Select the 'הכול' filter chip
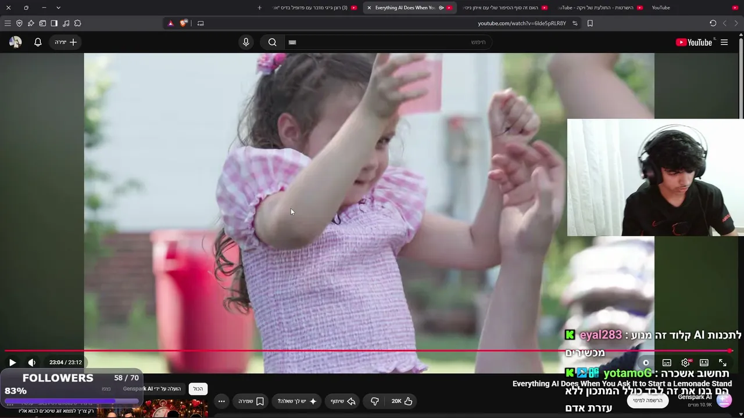Screen dimensions: 744x418 pos(198,389)
